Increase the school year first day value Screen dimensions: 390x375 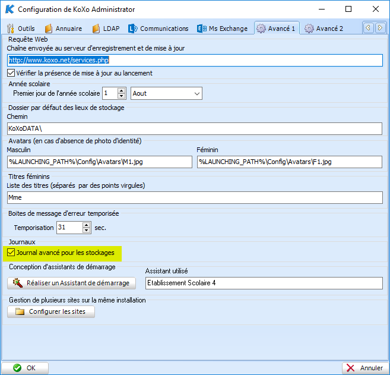pos(121,91)
